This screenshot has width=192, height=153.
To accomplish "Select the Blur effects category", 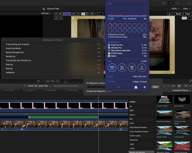I will click(x=131, y=119).
